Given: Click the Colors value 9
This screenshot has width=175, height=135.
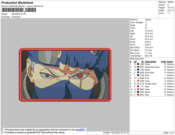Looking at the screenshot, I should [x=168, y=5].
